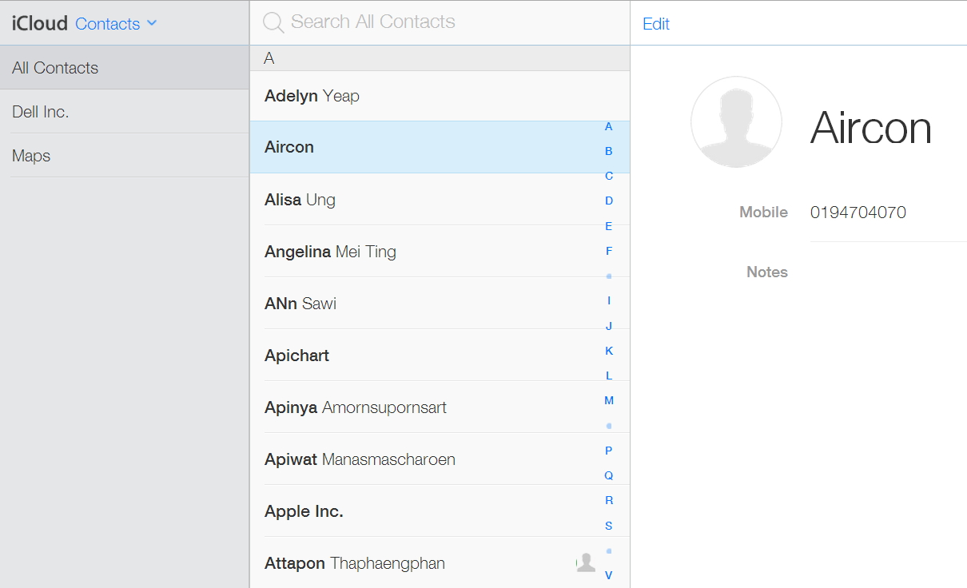The height and width of the screenshot is (588, 967).
Task: Click the small avatar icon beside Attapon
Action: 586,562
